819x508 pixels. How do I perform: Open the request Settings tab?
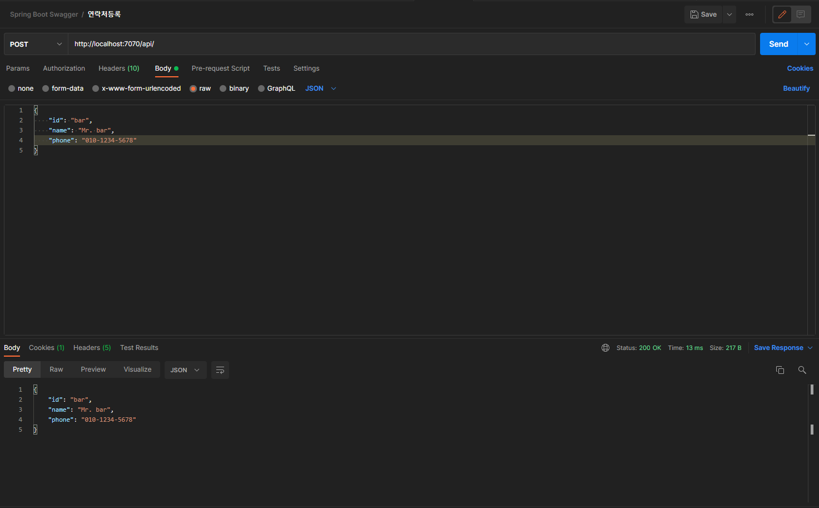click(x=306, y=68)
